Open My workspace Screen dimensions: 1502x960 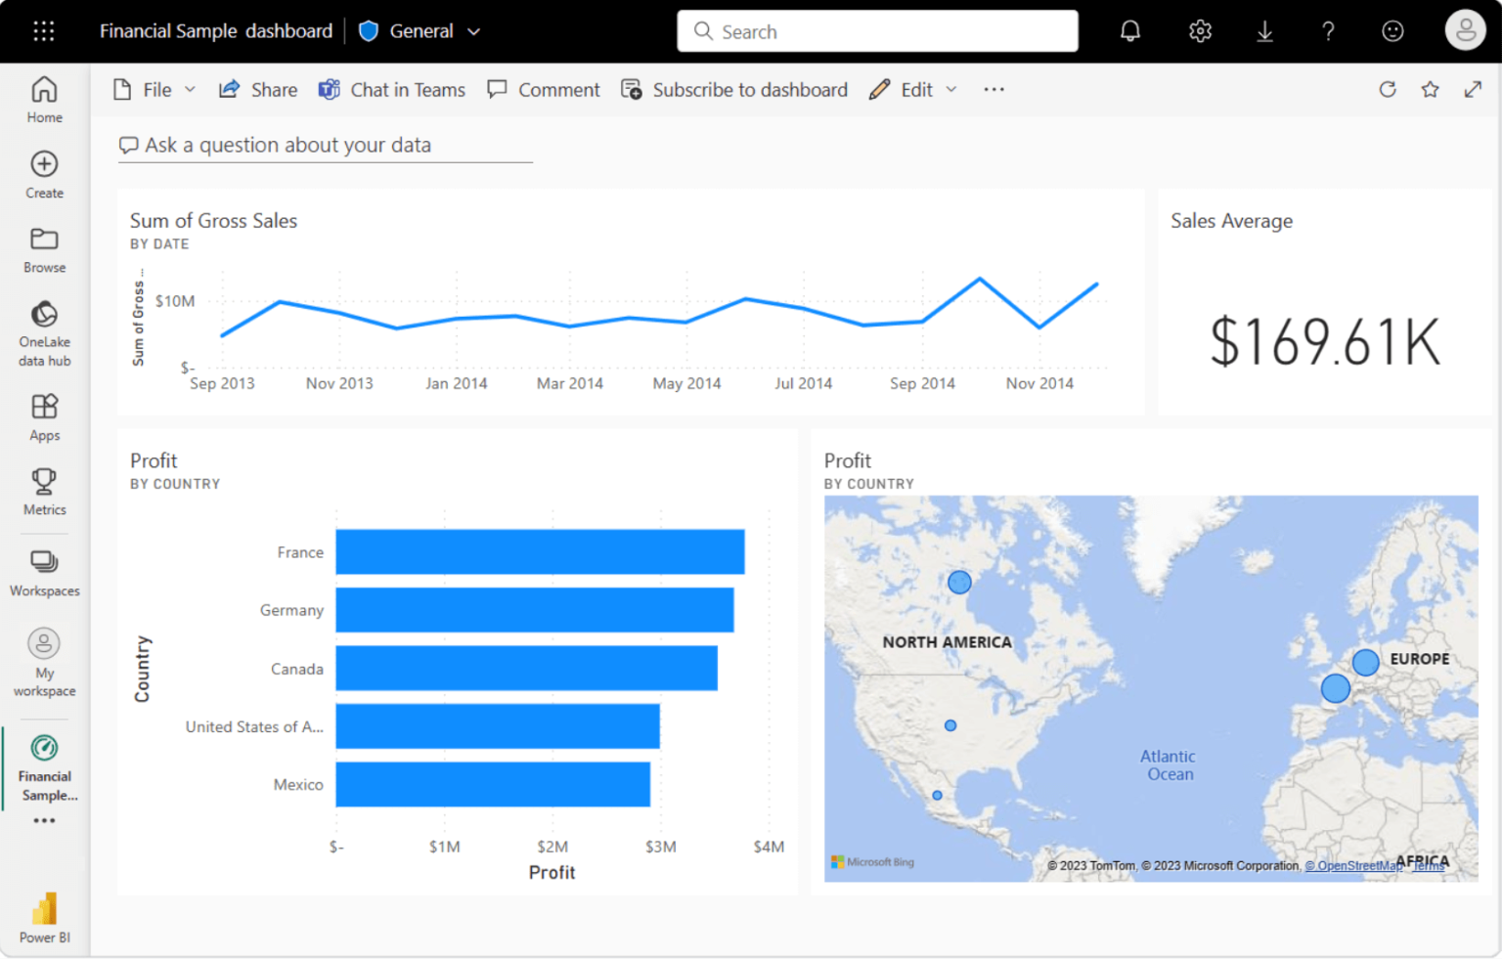coord(44,661)
